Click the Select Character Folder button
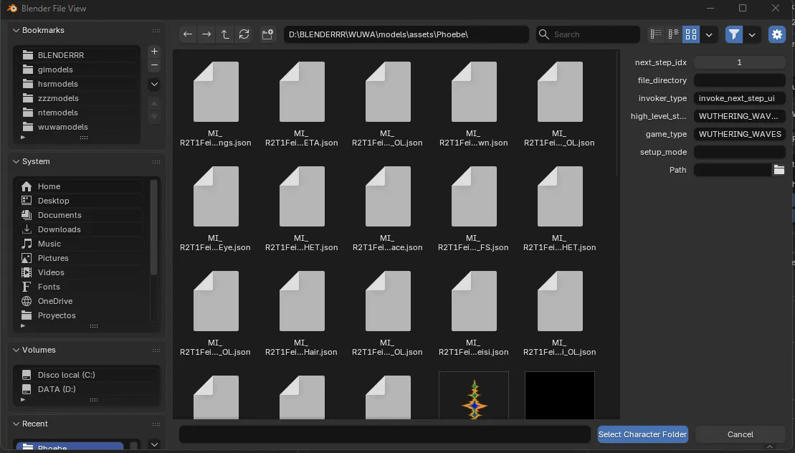This screenshot has height=453, width=795. click(642, 434)
